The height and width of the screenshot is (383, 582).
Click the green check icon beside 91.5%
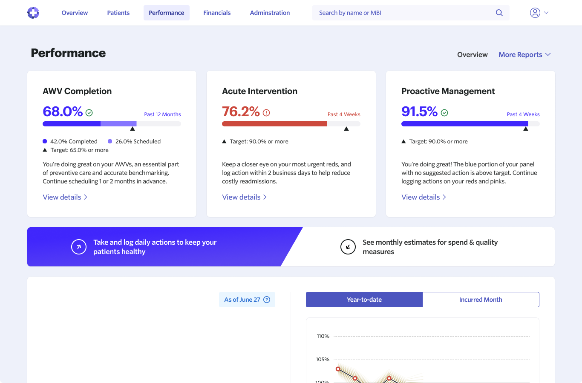(x=444, y=113)
